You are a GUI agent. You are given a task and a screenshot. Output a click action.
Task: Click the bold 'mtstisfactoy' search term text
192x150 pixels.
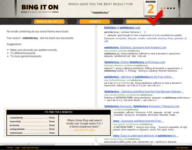(x=30, y=38)
